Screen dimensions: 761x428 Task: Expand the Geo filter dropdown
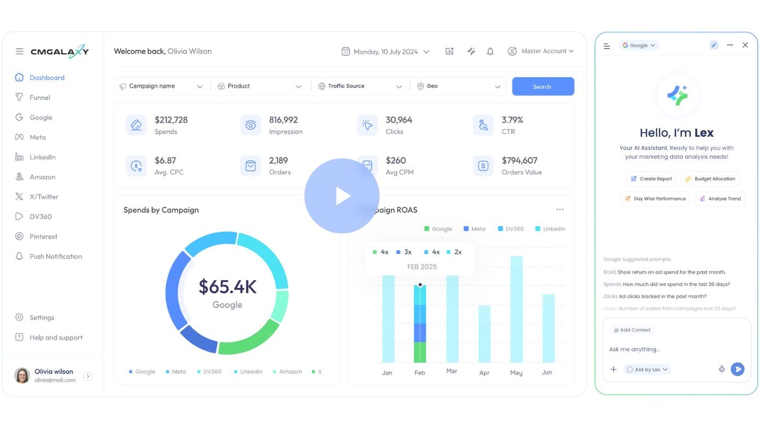click(459, 86)
